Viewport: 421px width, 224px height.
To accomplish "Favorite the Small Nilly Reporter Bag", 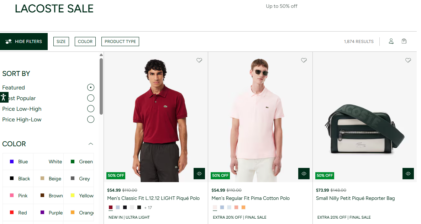I will click(408, 60).
